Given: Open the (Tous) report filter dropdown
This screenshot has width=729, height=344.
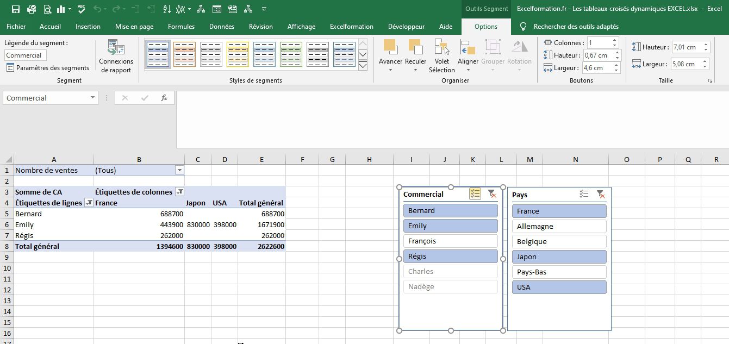Looking at the screenshot, I should 179,170.
